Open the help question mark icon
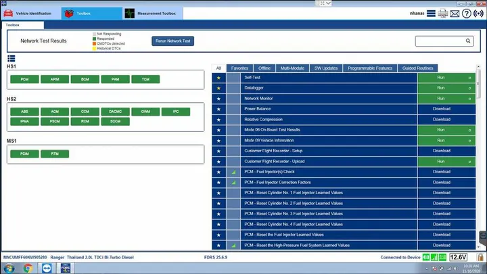This screenshot has height=274, width=487. click(466, 14)
